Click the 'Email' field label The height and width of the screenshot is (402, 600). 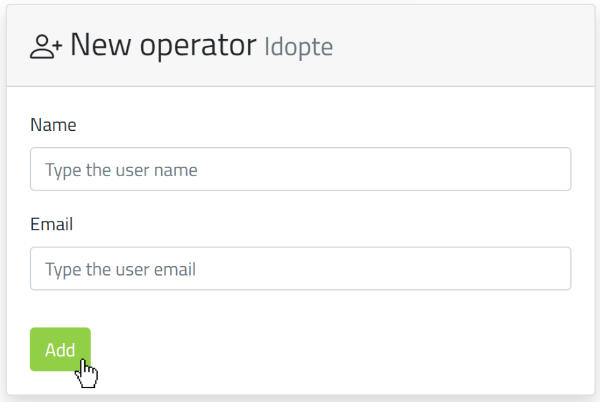[51, 224]
